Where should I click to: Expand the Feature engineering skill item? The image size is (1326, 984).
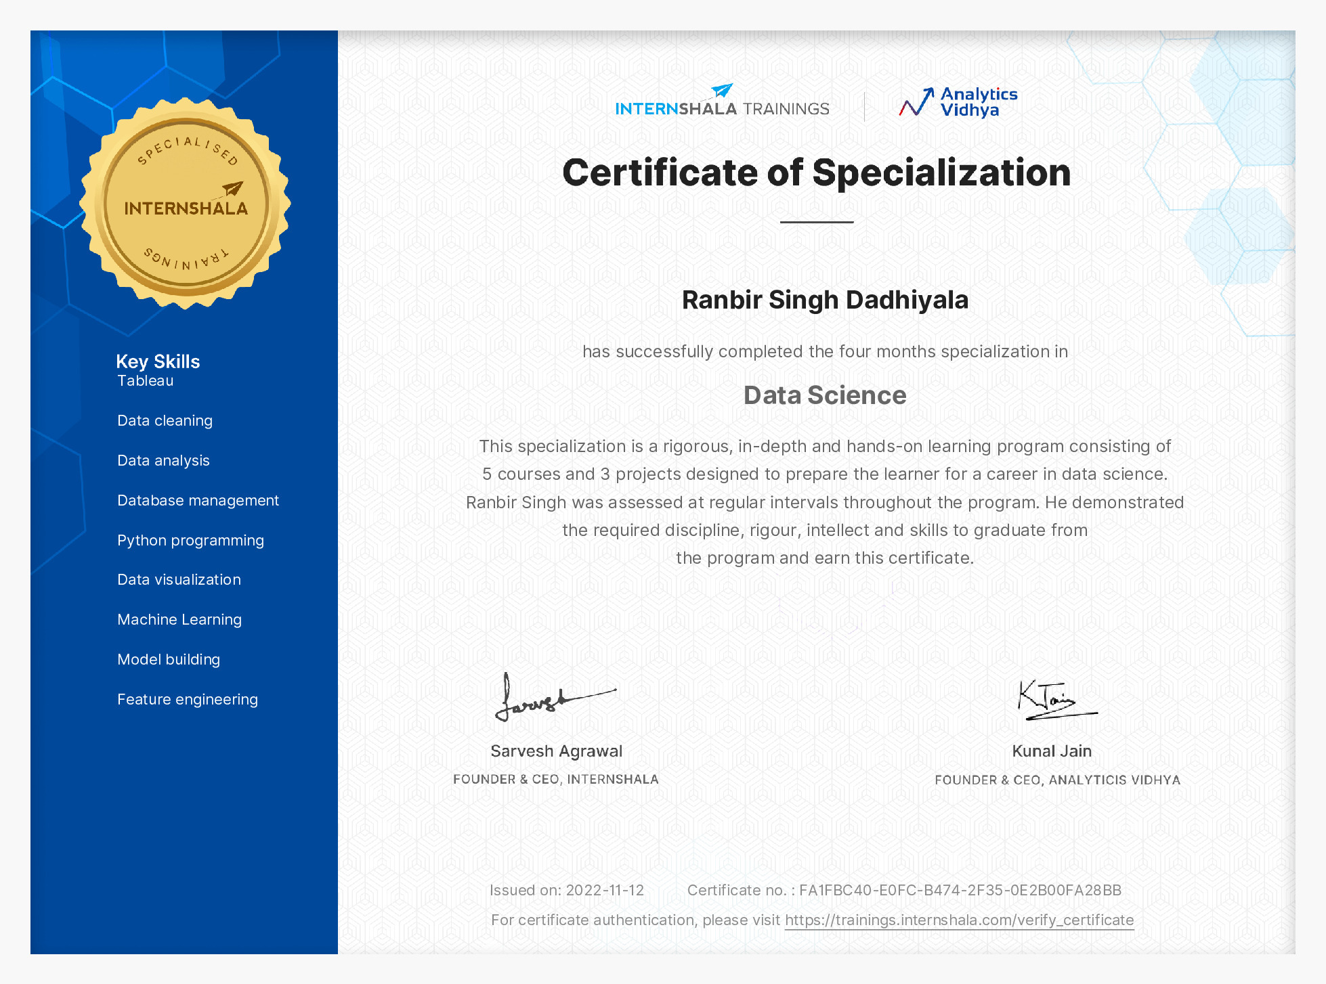187,699
